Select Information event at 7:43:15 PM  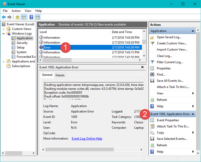coord(90,52)
